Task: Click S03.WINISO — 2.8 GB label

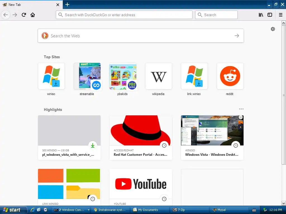Action: (56, 150)
